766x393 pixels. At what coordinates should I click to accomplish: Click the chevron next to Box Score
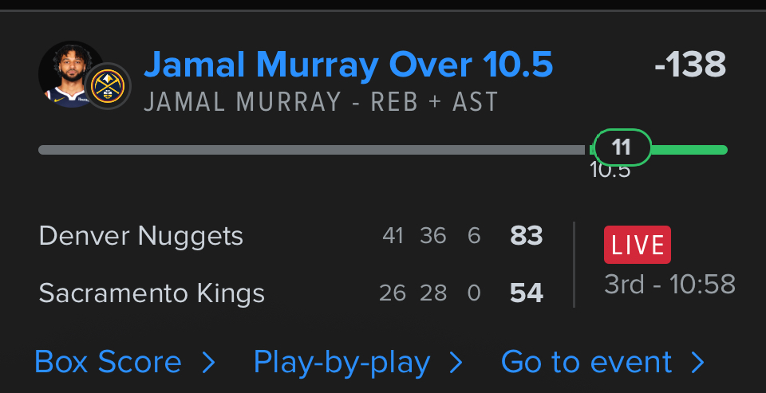[208, 364]
